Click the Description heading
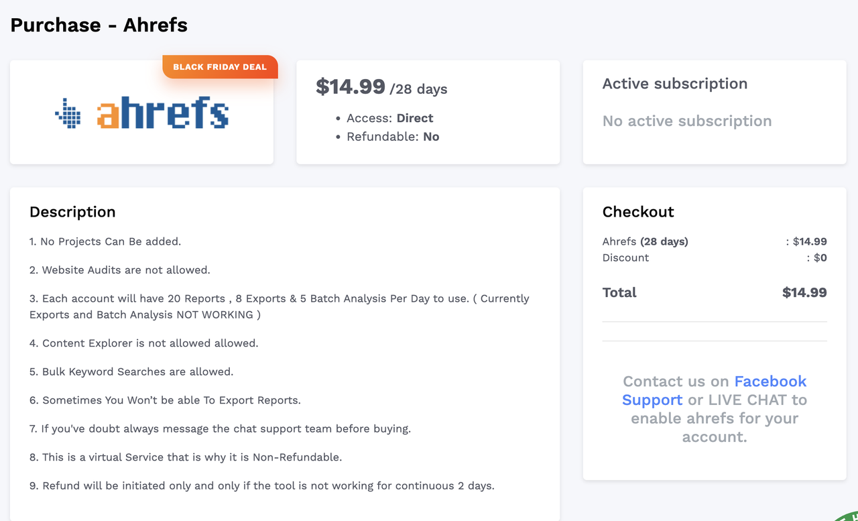This screenshot has width=858, height=521. (x=72, y=212)
